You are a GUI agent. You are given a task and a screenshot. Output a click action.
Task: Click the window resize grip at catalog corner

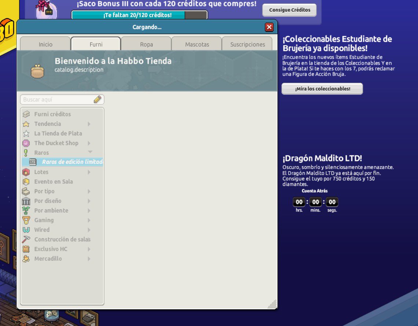272,304
